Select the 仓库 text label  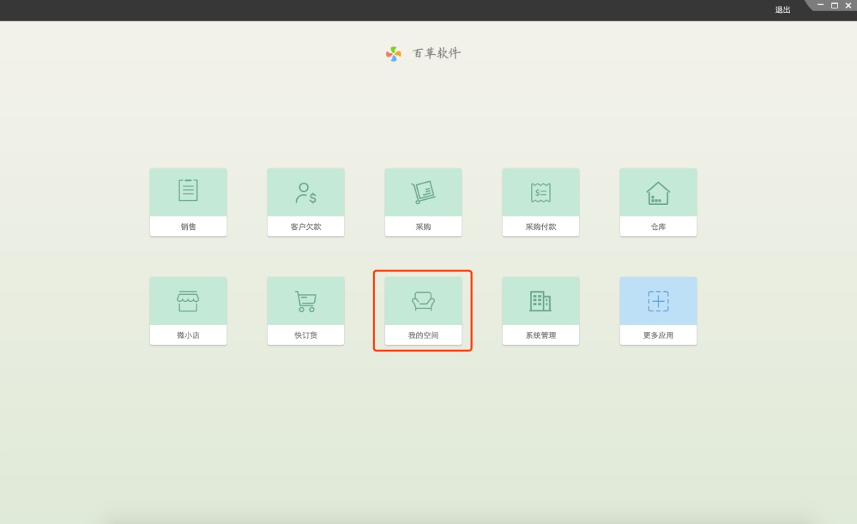tap(658, 227)
